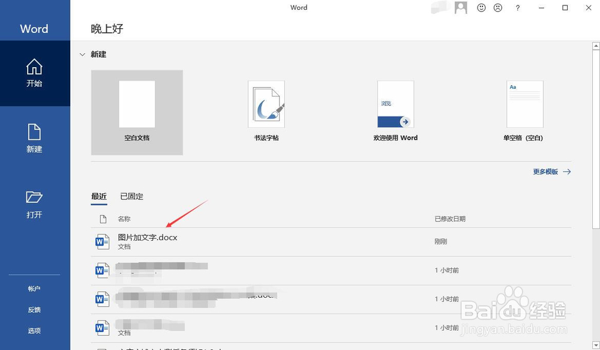Click the user account avatar icon

pyautogui.click(x=461, y=8)
